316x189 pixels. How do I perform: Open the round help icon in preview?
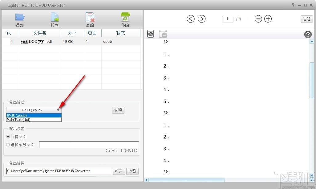pos(308,35)
